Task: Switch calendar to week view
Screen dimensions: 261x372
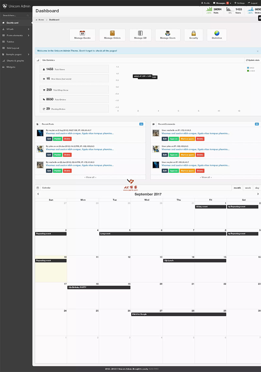Action: (x=248, y=188)
